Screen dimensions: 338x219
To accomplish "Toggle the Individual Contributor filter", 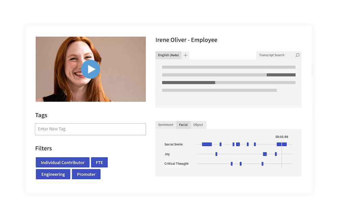I will point(63,163).
